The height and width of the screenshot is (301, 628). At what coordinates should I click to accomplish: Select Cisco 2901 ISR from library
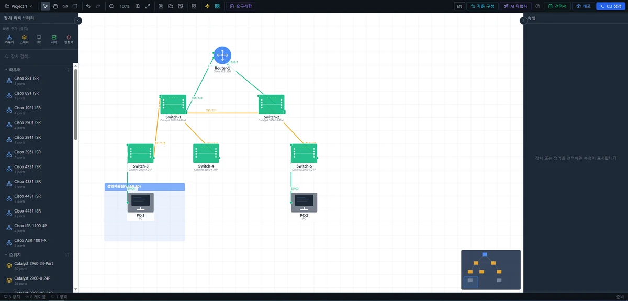pyautogui.click(x=37, y=125)
